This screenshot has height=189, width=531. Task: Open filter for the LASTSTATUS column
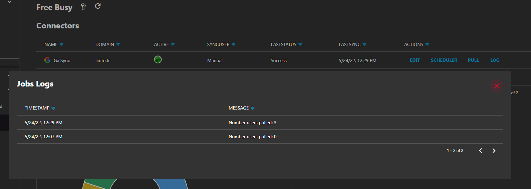[300, 45]
